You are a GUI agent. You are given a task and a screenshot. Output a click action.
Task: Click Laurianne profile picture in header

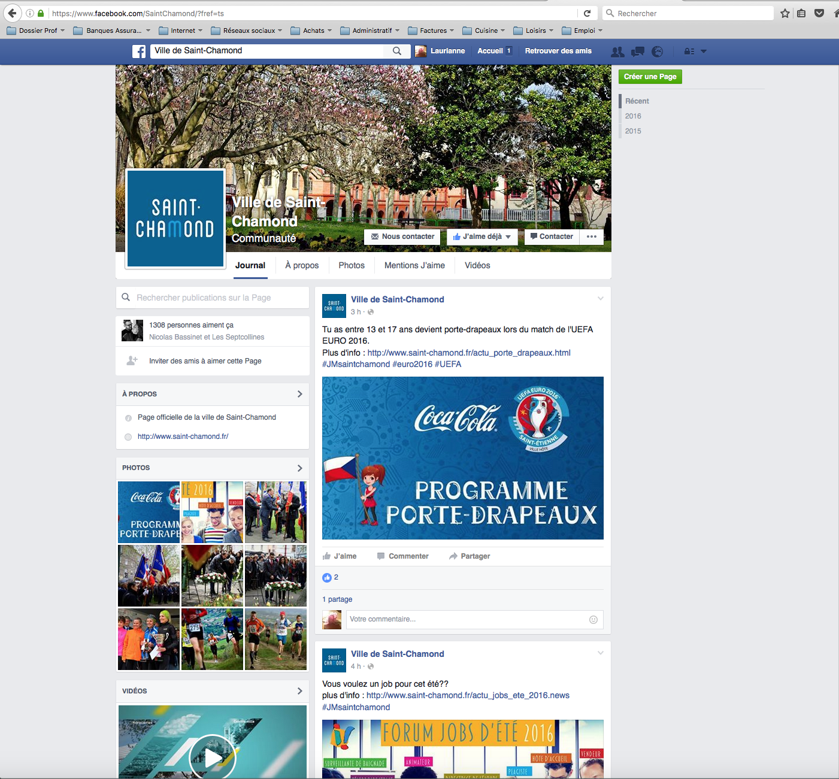click(x=421, y=51)
